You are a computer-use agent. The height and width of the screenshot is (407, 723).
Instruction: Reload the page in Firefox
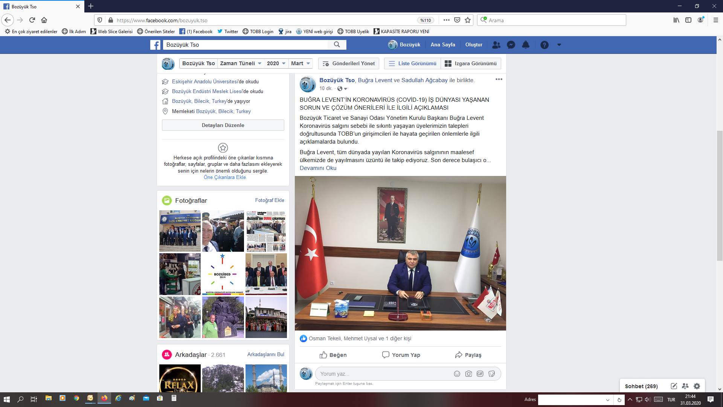[32, 20]
